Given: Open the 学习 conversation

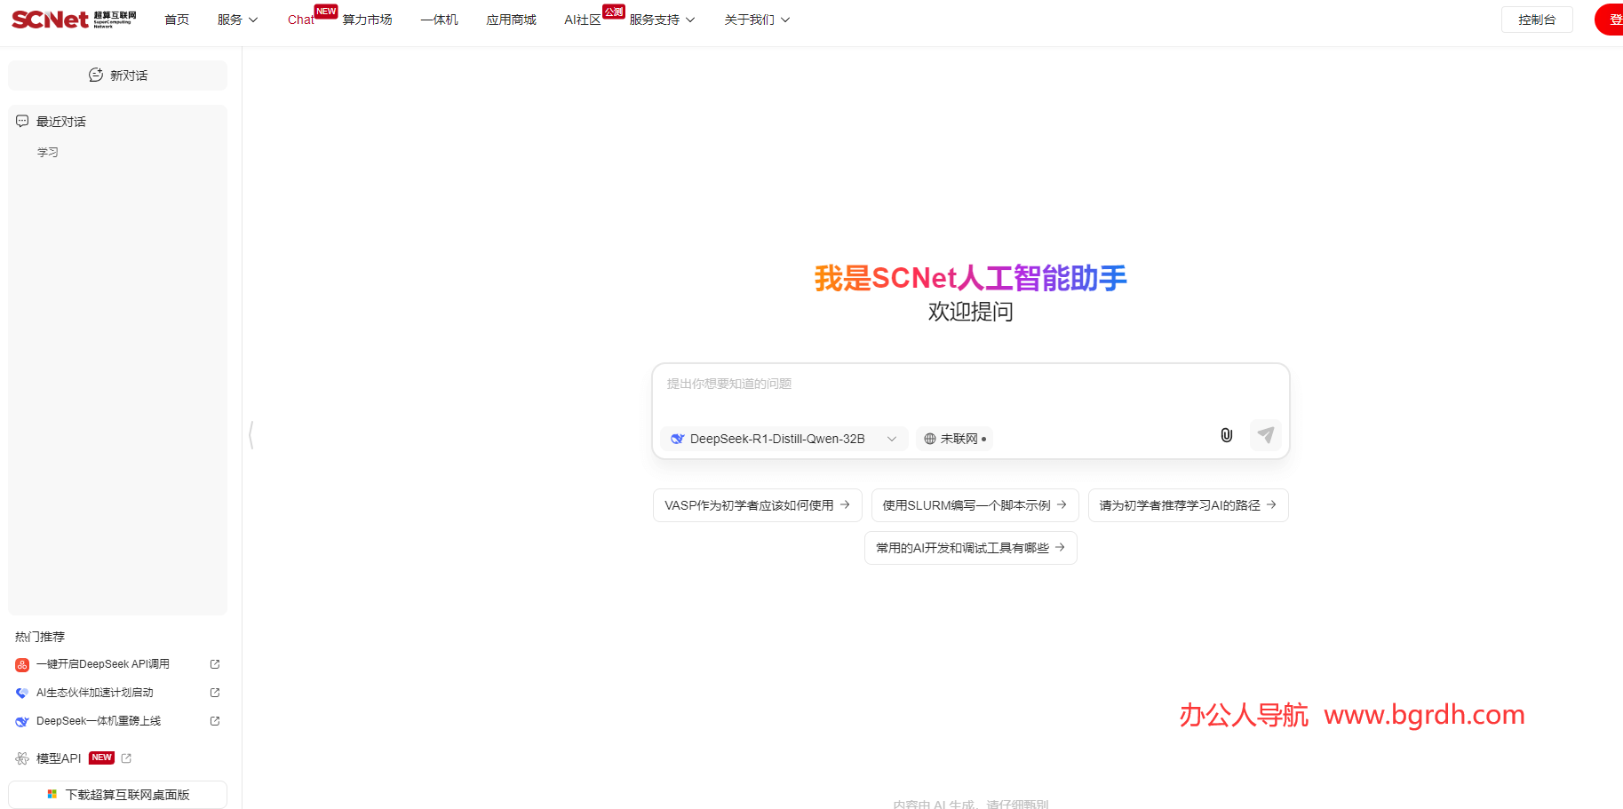Looking at the screenshot, I should pyautogui.click(x=48, y=153).
